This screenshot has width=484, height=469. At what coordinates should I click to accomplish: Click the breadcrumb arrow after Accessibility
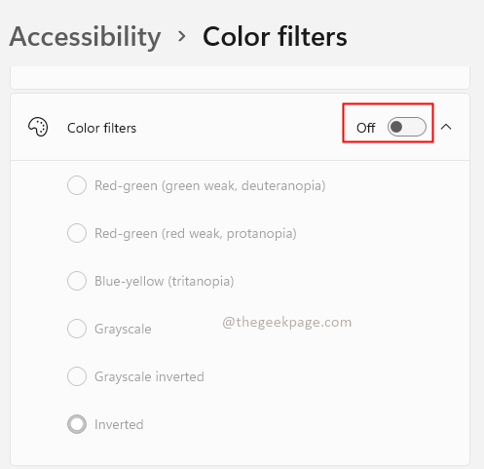tap(182, 36)
